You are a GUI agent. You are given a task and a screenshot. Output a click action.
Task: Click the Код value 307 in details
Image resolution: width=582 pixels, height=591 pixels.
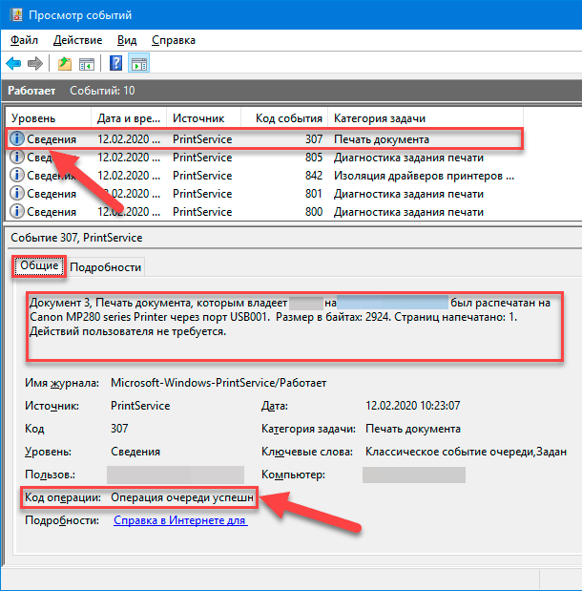119,429
